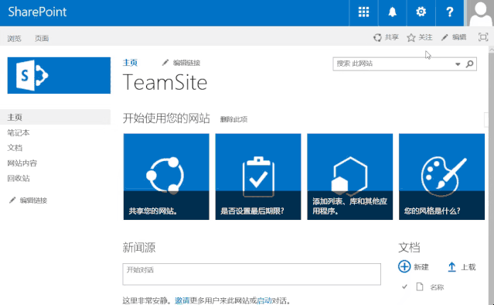The height and width of the screenshot is (305, 494).
Task: Click the SharePoint site logo
Action: click(x=59, y=75)
